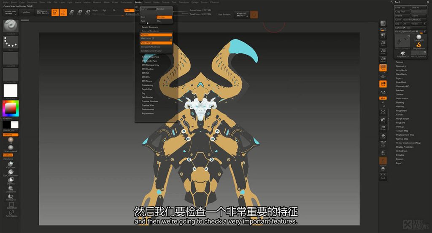Click the Scroll canvas icon
The height and width of the screenshot is (233, 432).
(x=383, y=35)
